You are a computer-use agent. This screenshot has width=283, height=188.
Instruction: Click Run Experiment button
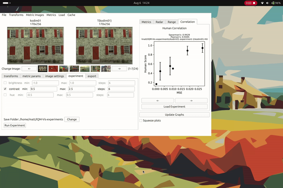15,125
